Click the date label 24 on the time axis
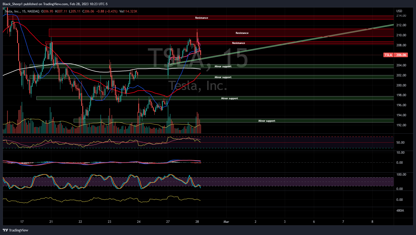This screenshot has height=235, width=416. pyautogui.click(x=139, y=222)
